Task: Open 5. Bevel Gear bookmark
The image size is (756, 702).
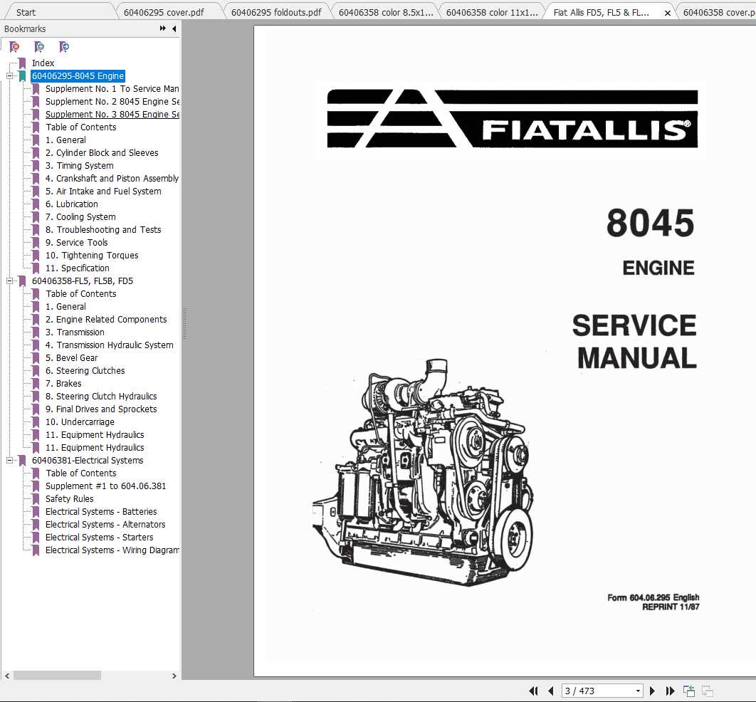Action: click(71, 357)
